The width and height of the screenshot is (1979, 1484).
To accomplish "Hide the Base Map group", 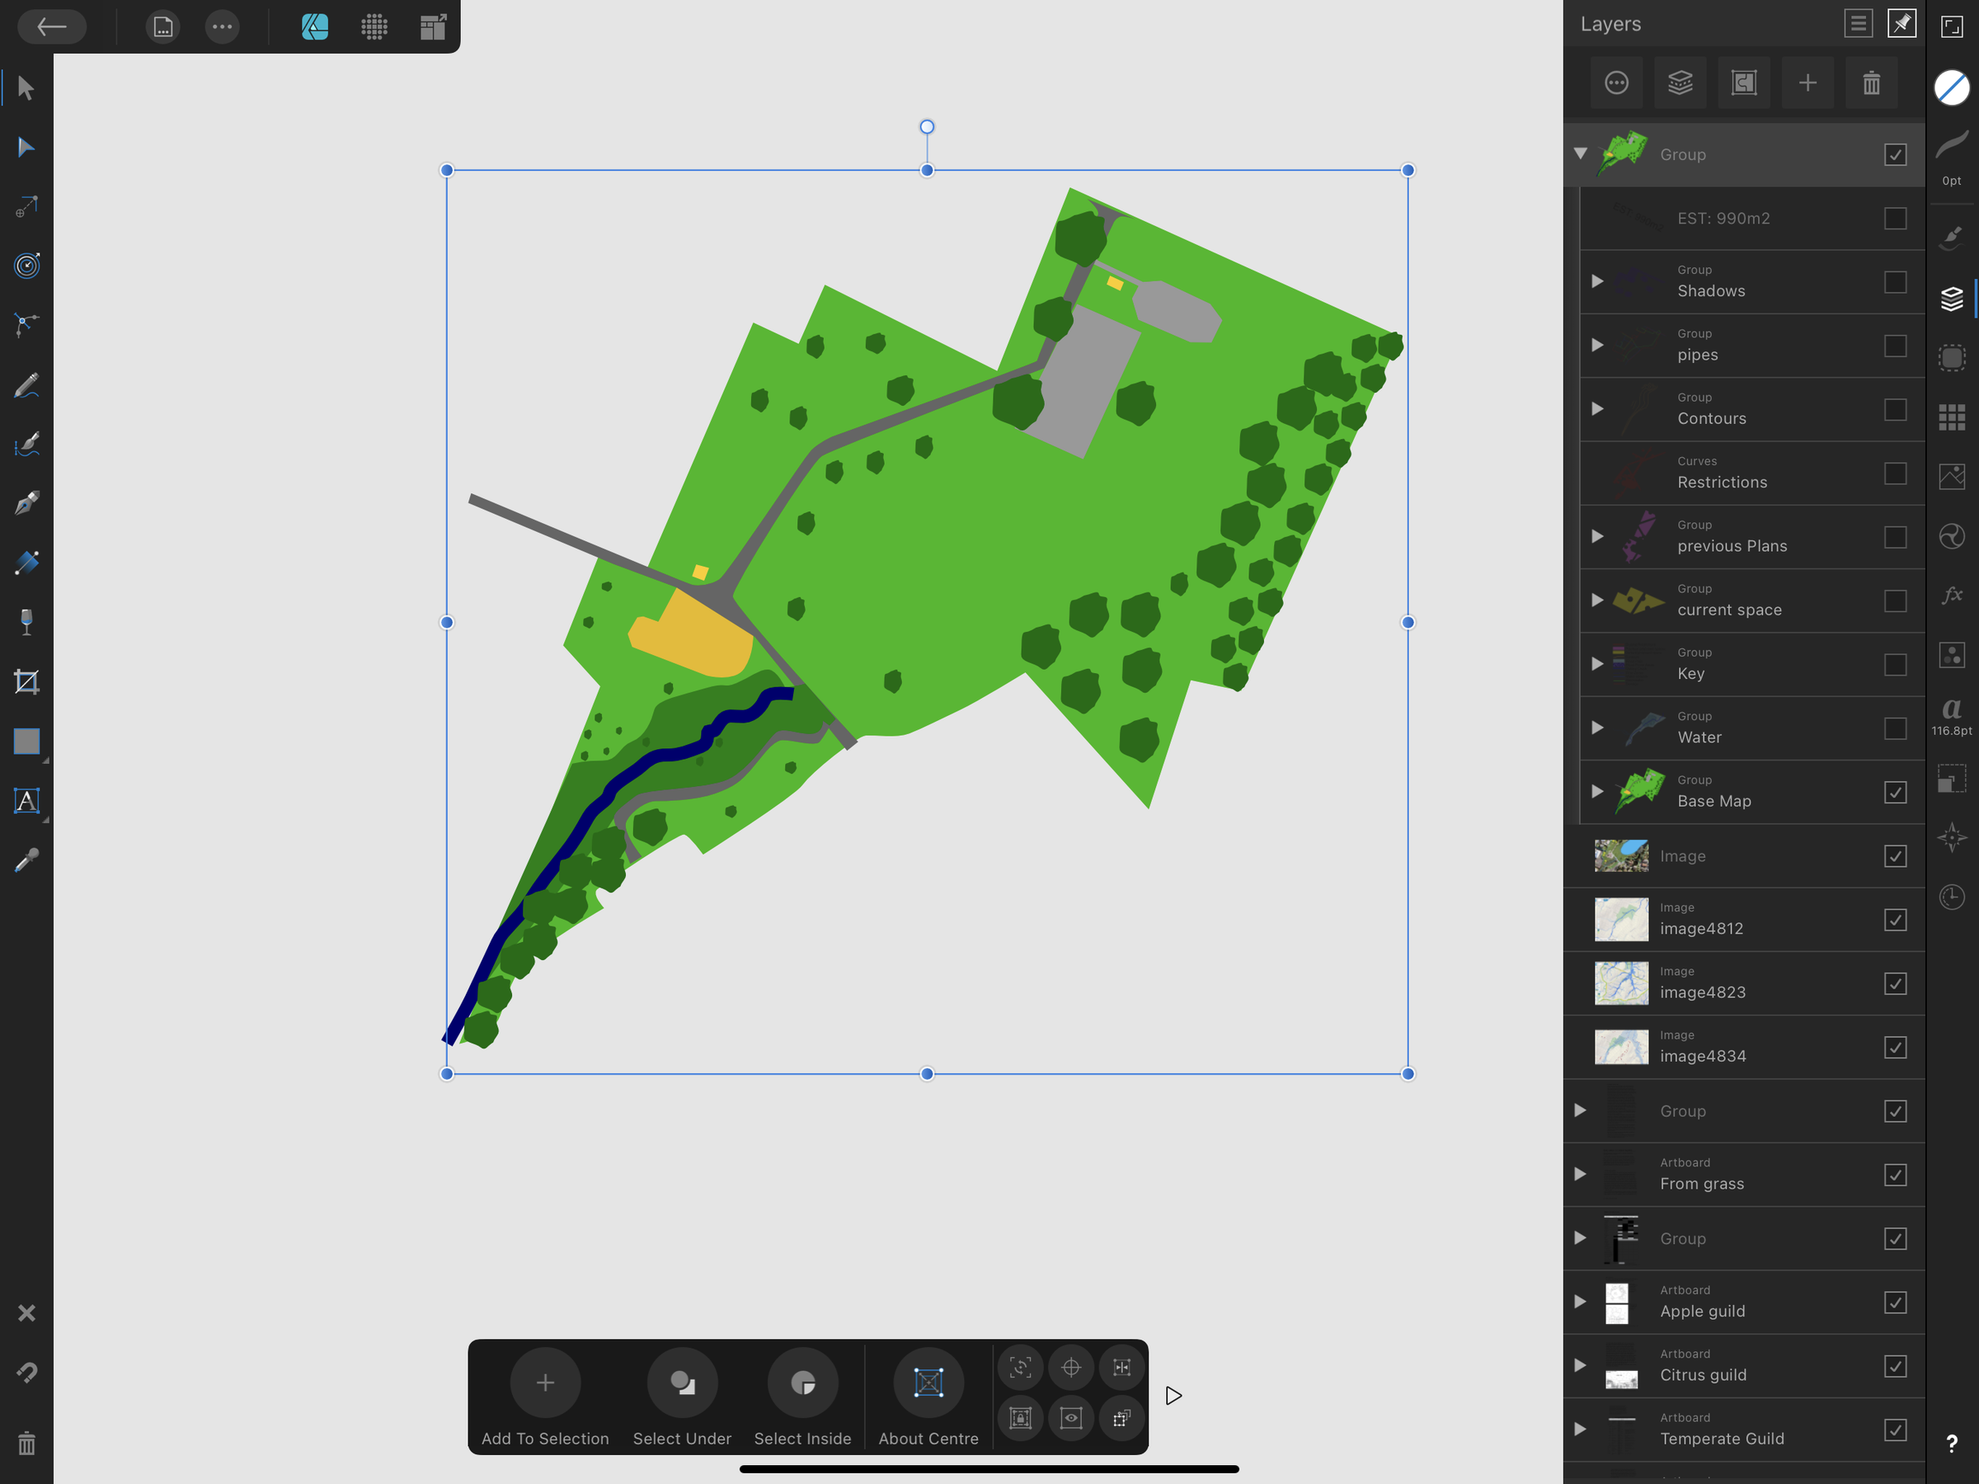I will (x=1897, y=791).
